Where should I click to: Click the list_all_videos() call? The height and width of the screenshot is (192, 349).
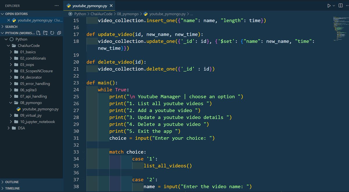(x=168, y=166)
